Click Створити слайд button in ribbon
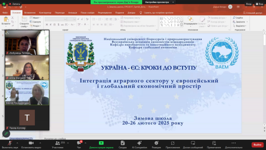This screenshot has width=266, height=150. [x=24, y=22]
